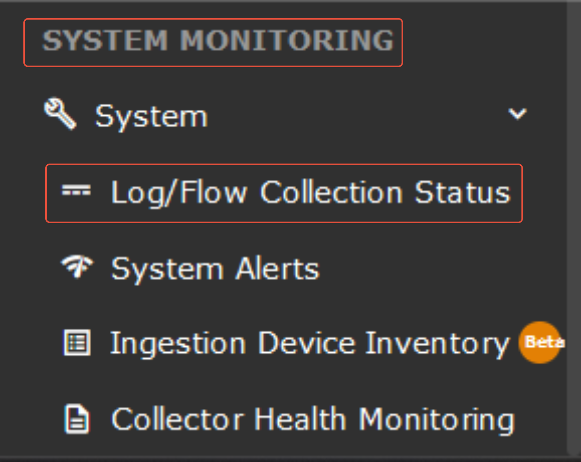This screenshot has height=462, width=581.
Task: Click the wrench icon beside System
Action: (60, 114)
